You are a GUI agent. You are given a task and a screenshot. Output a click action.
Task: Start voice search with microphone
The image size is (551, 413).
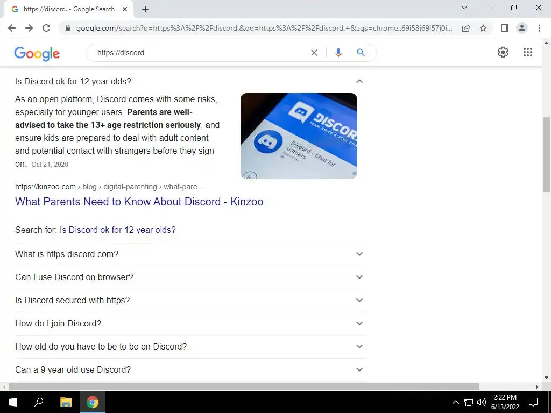pos(338,53)
